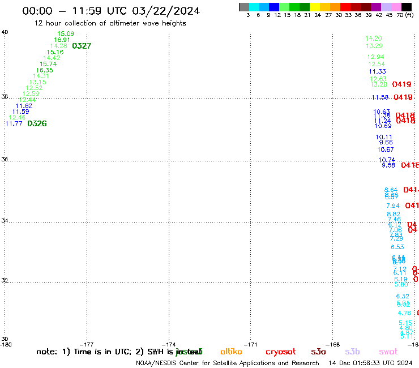Select the cyan value '5.15'

coord(405,323)
